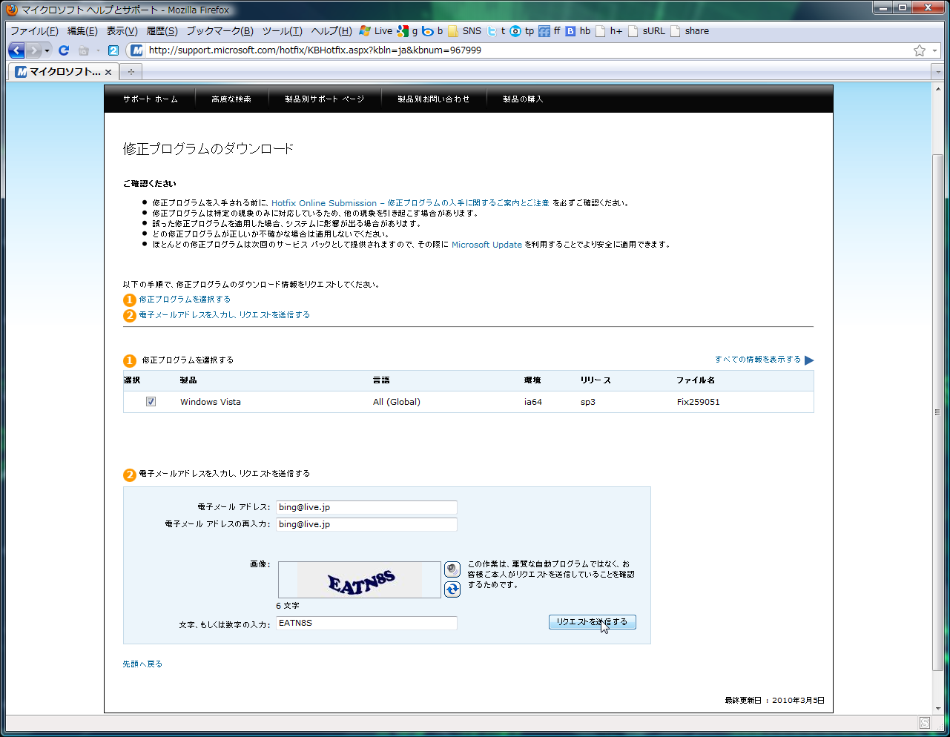The image size is (950, 737).
Task: Click the 電子メール アドレスの再入力 field
Action: coord(366,524)
